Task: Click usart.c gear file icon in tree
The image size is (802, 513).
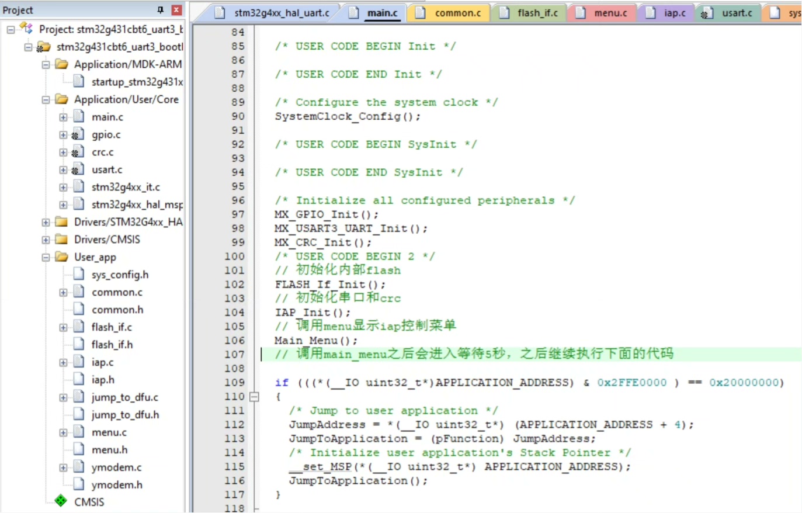Action: tap(78, 169)
